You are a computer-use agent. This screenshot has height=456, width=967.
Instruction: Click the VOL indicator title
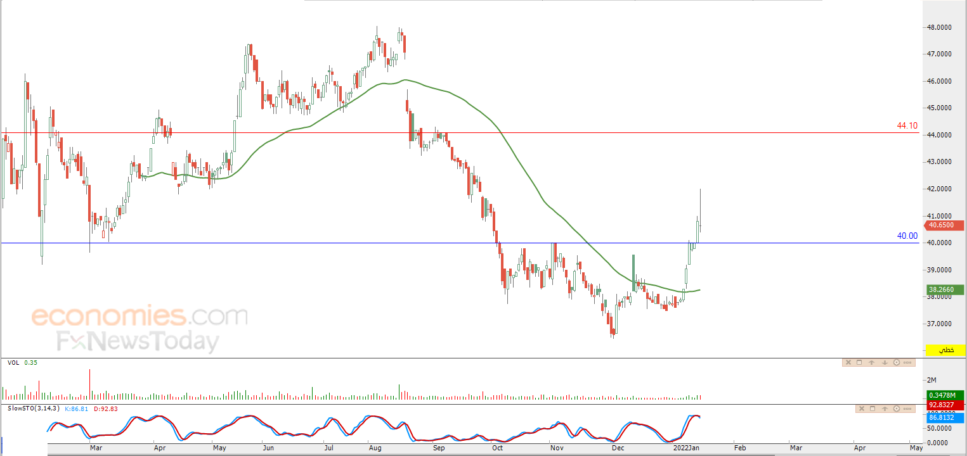click(x=13, y=362)
